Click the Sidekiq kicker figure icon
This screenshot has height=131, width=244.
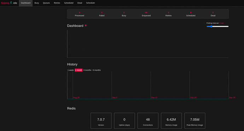click(x=11, y=2)
